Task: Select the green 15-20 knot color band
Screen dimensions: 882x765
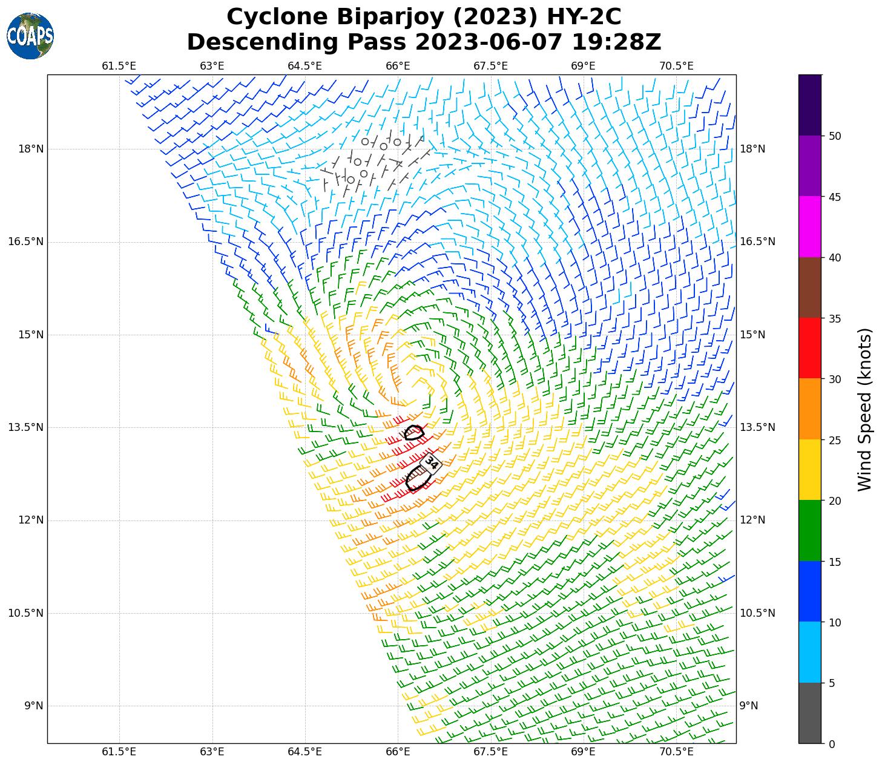Action: point(810,530)
